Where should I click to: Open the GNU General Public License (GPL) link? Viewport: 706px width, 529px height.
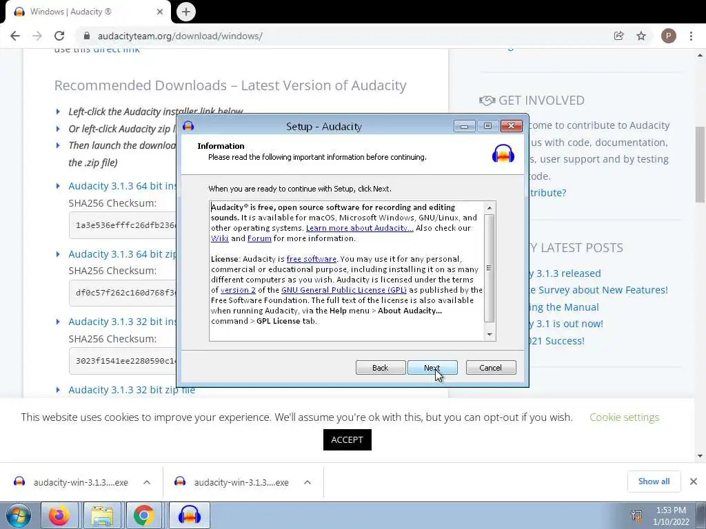pyautogui.click(x=343, y=290)
